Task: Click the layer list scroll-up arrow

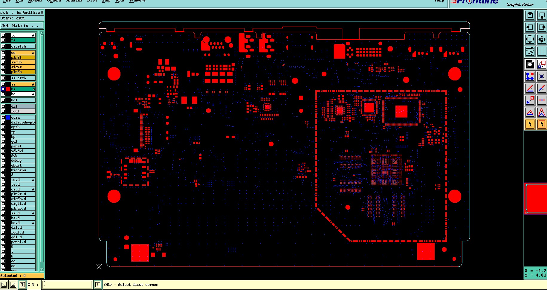Action: (x=42, y=33)
